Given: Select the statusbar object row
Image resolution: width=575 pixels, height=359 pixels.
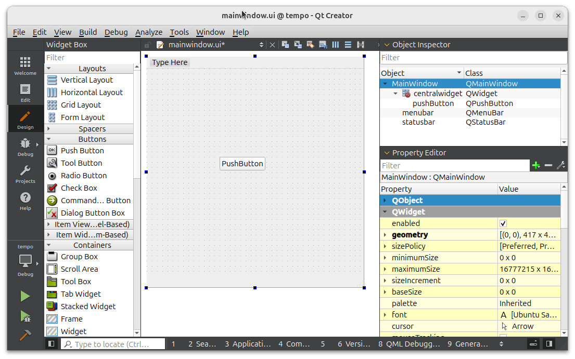Looking at the screenshot, I should [x=470, y=122].
